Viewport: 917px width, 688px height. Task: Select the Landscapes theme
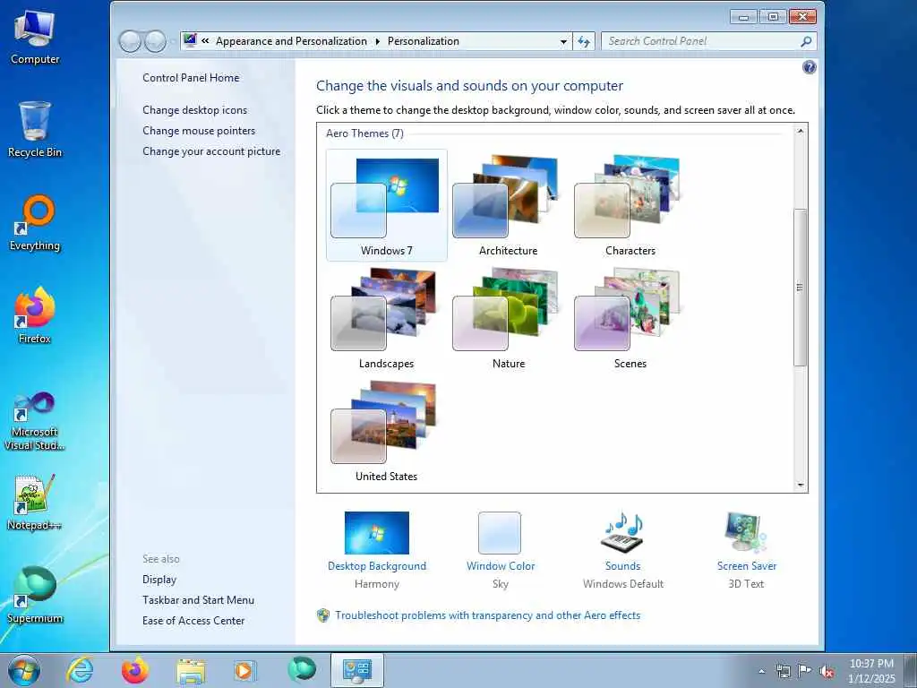tap(387, 318)
